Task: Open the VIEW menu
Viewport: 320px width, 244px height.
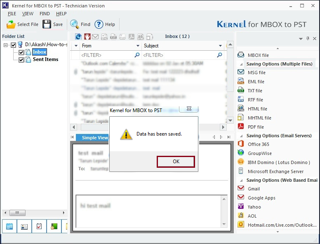Action: click(28, 14)
